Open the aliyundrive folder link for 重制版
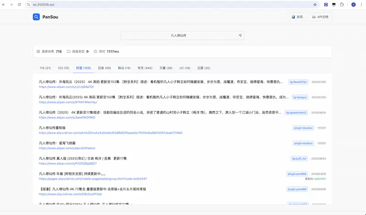 point(111,133)
